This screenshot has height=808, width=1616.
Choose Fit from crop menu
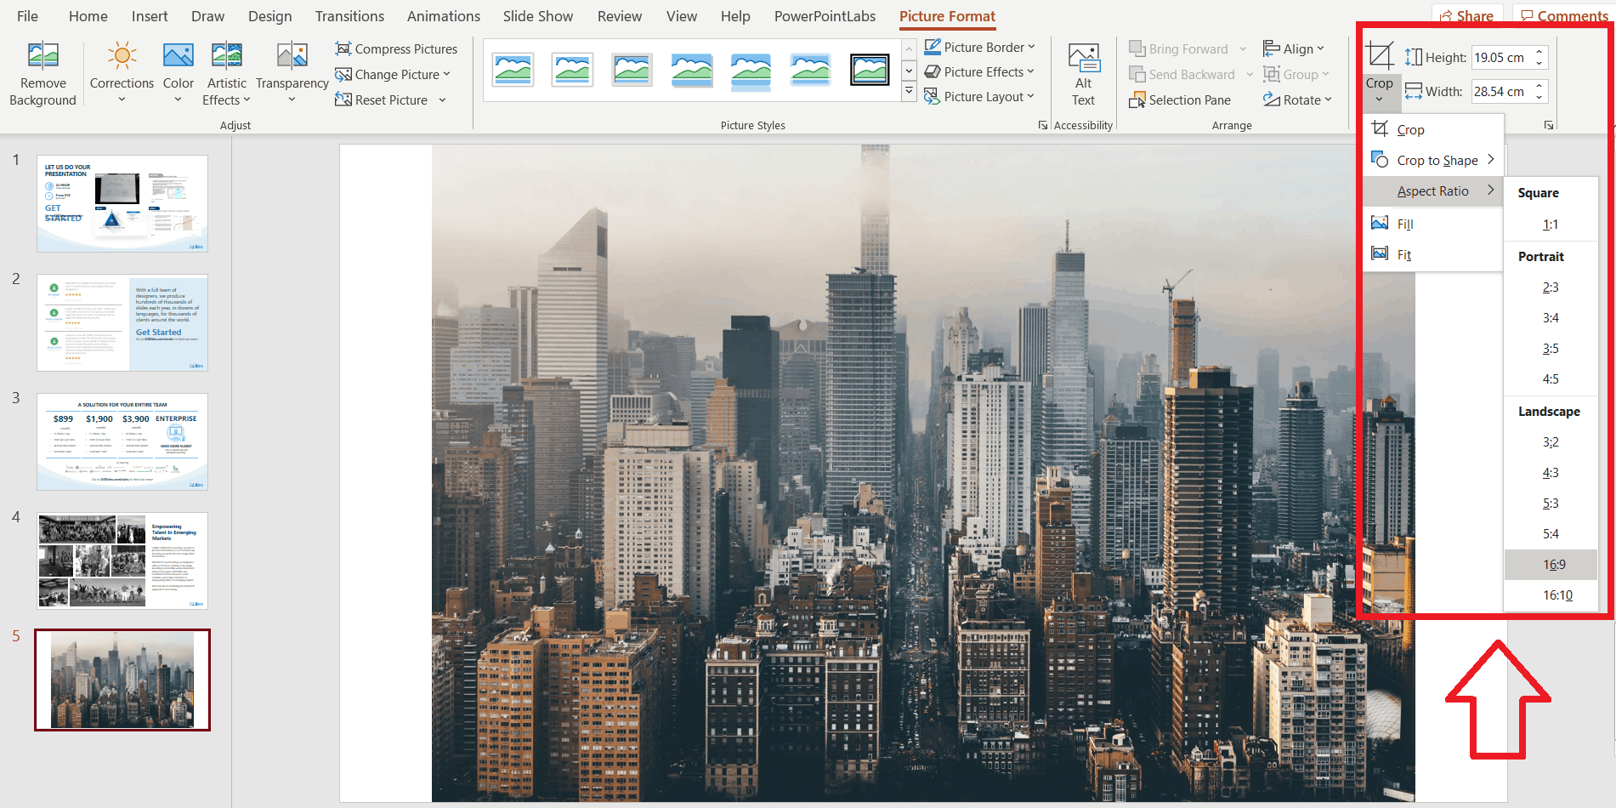click(1433, 254)
